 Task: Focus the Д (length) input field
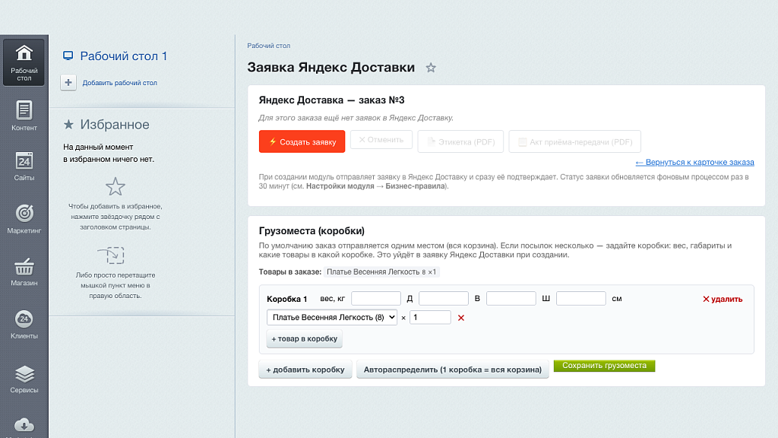click(x=444, y=298)
